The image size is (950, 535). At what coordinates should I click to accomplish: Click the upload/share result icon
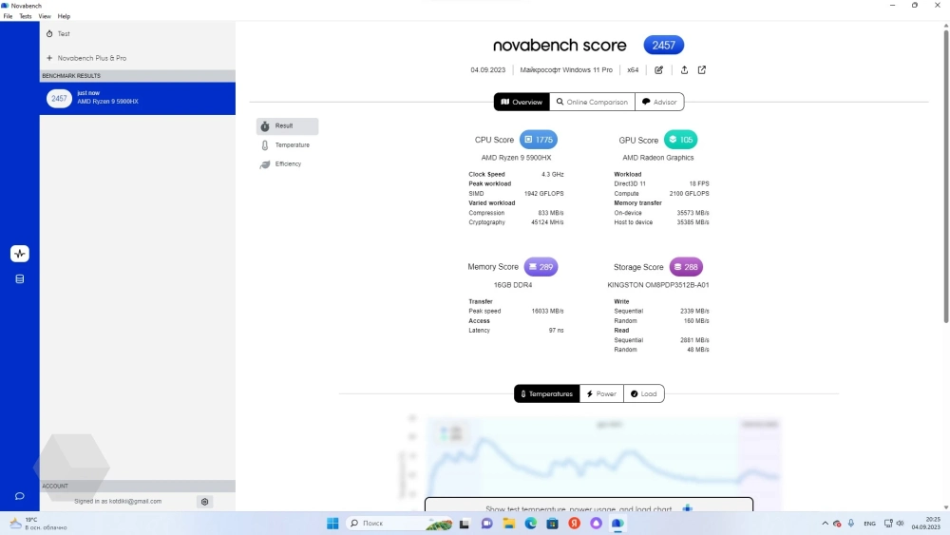click(684, 69)
